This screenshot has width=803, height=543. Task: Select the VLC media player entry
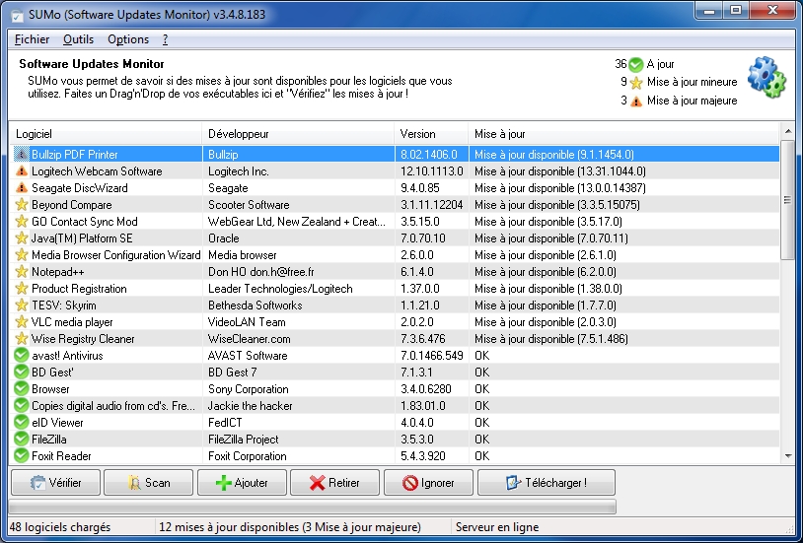(395, 322)
